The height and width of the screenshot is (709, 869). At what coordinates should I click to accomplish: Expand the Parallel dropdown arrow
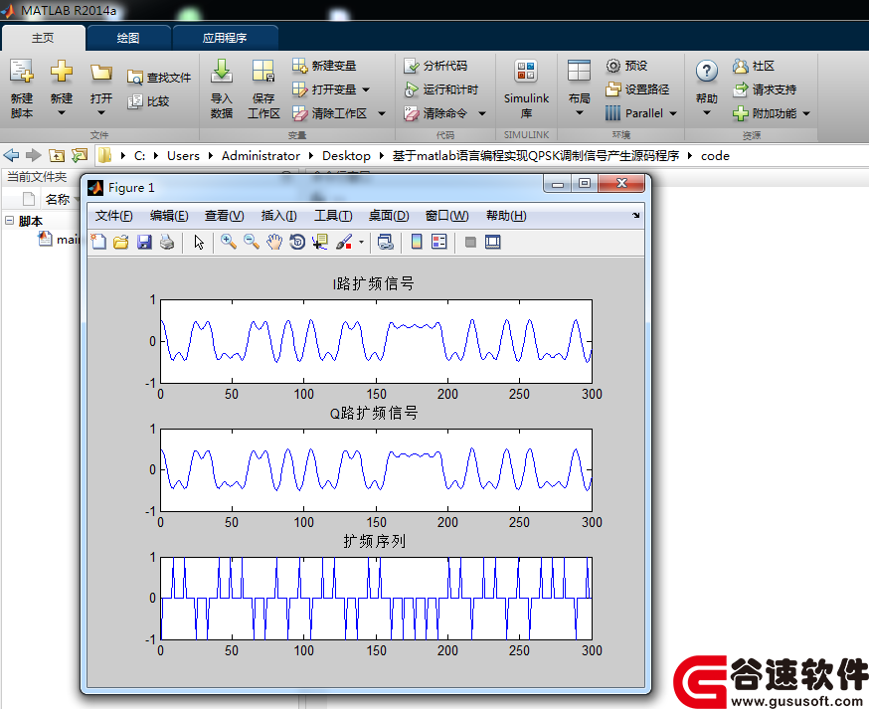[x=673, y=113]
